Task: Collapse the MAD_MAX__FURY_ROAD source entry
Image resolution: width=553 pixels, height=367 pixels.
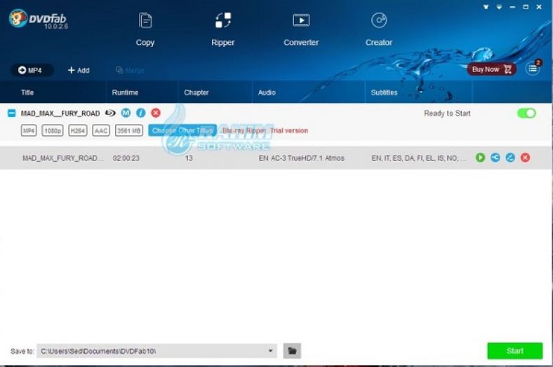Action: click(x=12, y=113)
